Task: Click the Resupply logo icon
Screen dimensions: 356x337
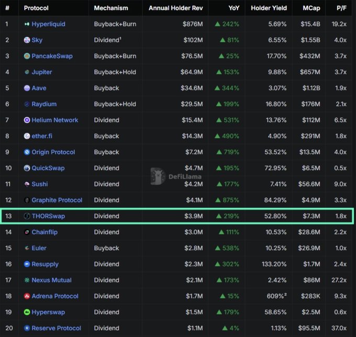Action: click(x=27, y=264)
